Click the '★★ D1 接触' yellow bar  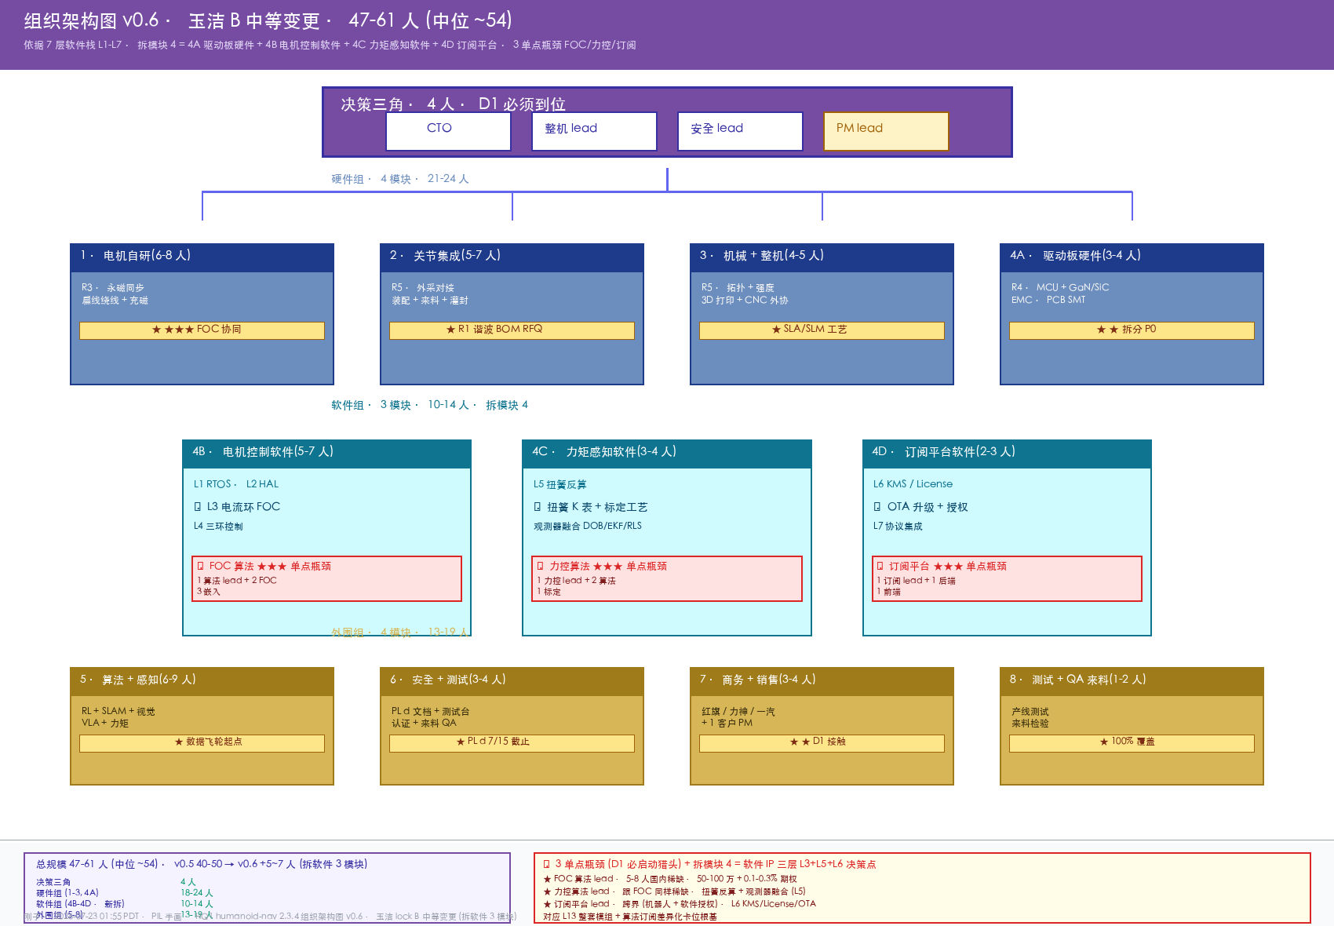822,743
